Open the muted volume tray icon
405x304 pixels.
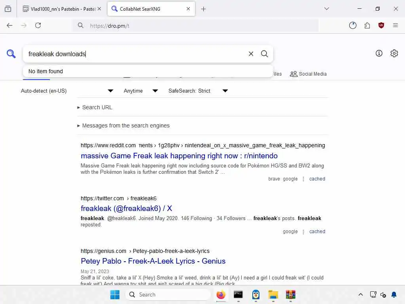pyautogui.click(x=383, y=294)
